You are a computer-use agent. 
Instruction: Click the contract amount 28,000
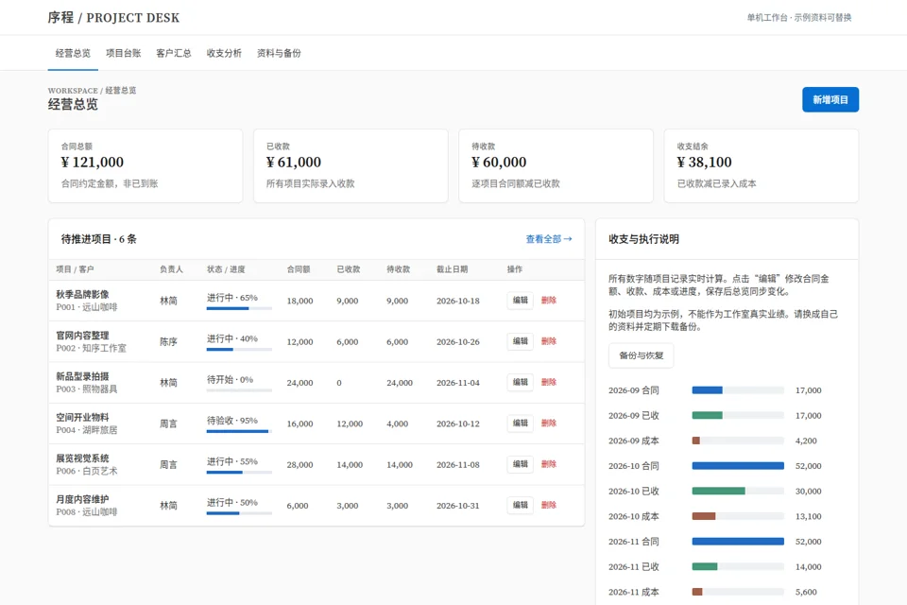point(299,465)
